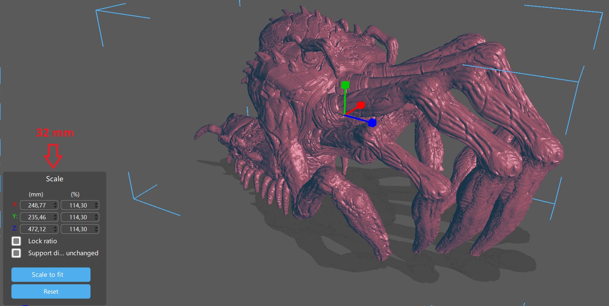Decrease Z percent with down arrow

point(96,231)
